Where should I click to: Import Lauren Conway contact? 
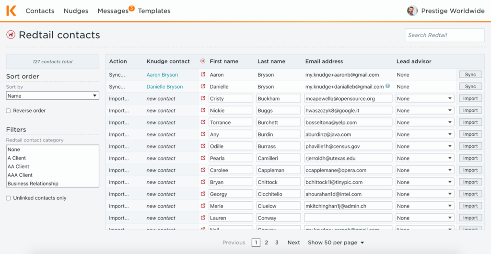point(470,218)
